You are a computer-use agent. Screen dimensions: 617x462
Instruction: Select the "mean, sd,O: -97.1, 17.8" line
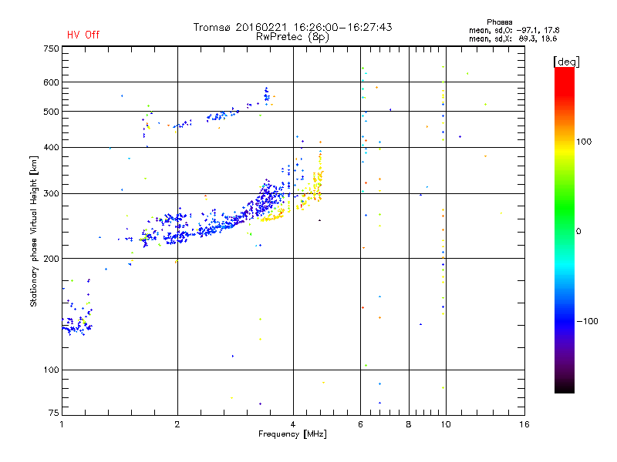514,30
